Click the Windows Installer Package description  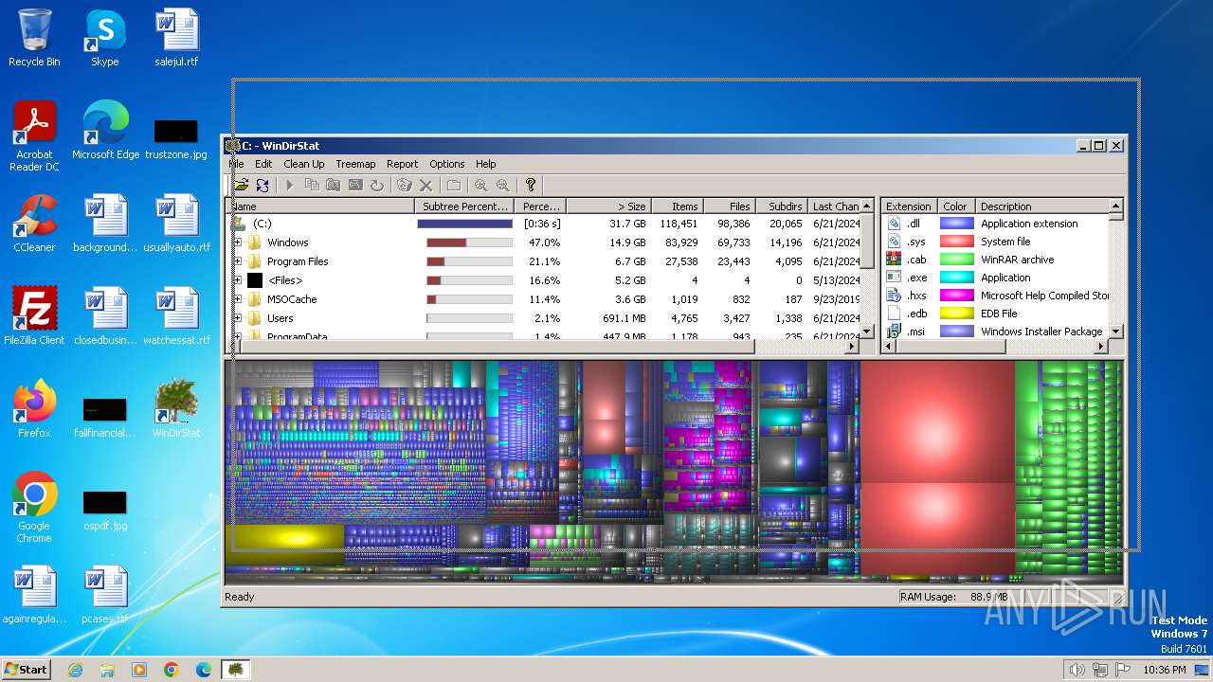[x=1041, y=332]
